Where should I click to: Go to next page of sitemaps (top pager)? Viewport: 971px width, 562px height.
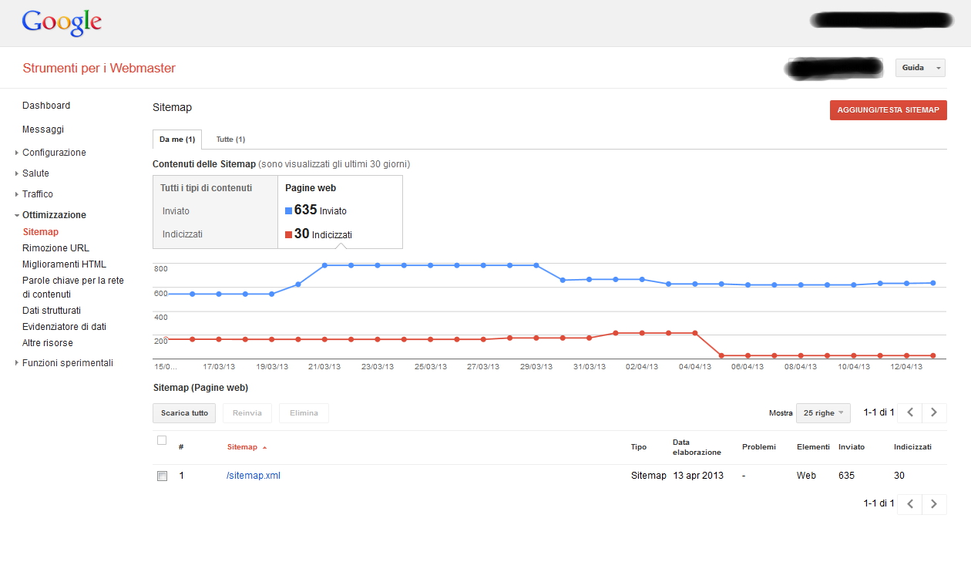[934, 412]
